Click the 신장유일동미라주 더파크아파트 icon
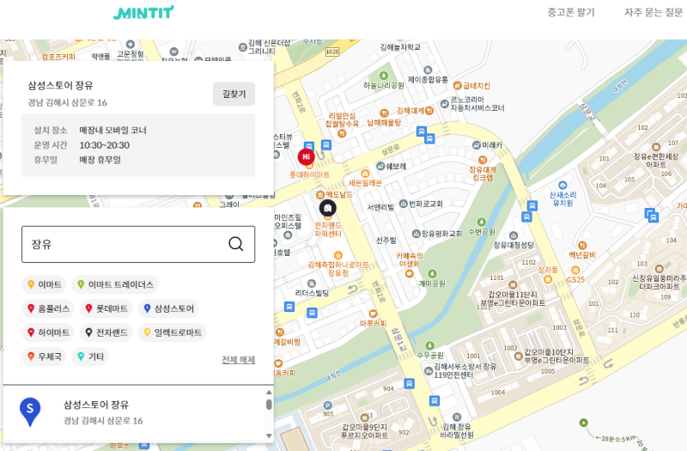 (x=659, y=269)
